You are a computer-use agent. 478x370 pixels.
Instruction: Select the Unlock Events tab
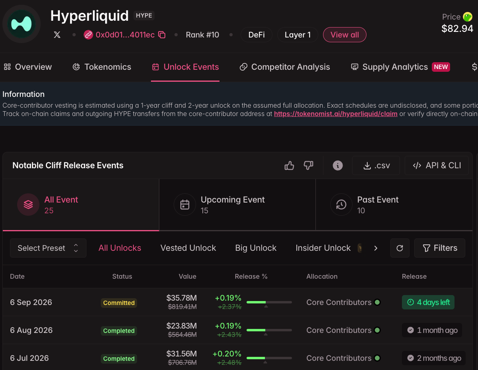pos(185,67)
